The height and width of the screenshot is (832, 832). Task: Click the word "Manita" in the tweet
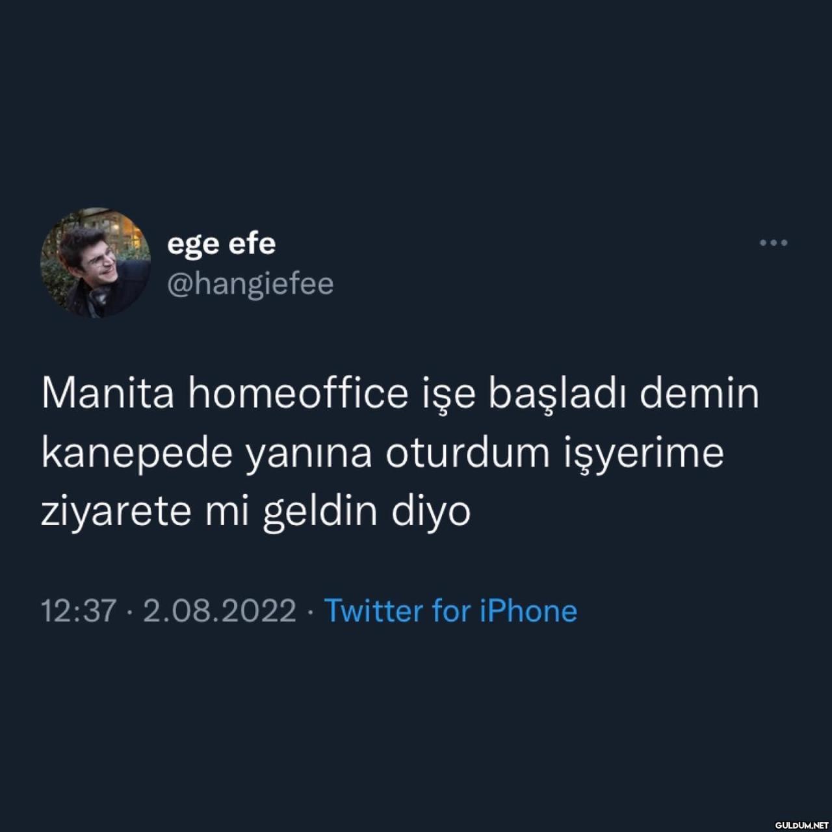click(x=108, y=394)
